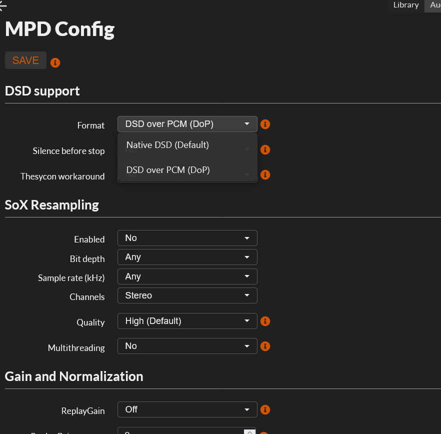Click the Gain and Normalization heading
This screenshot has width=441, height=434.
pos(74,376)
